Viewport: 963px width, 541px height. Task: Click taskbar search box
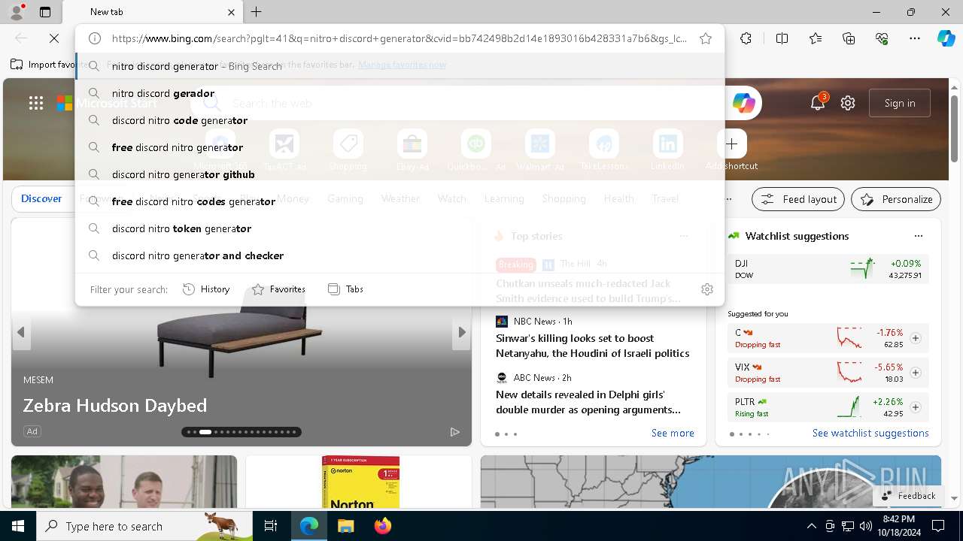pyautogui.click(x=144, y=526)
